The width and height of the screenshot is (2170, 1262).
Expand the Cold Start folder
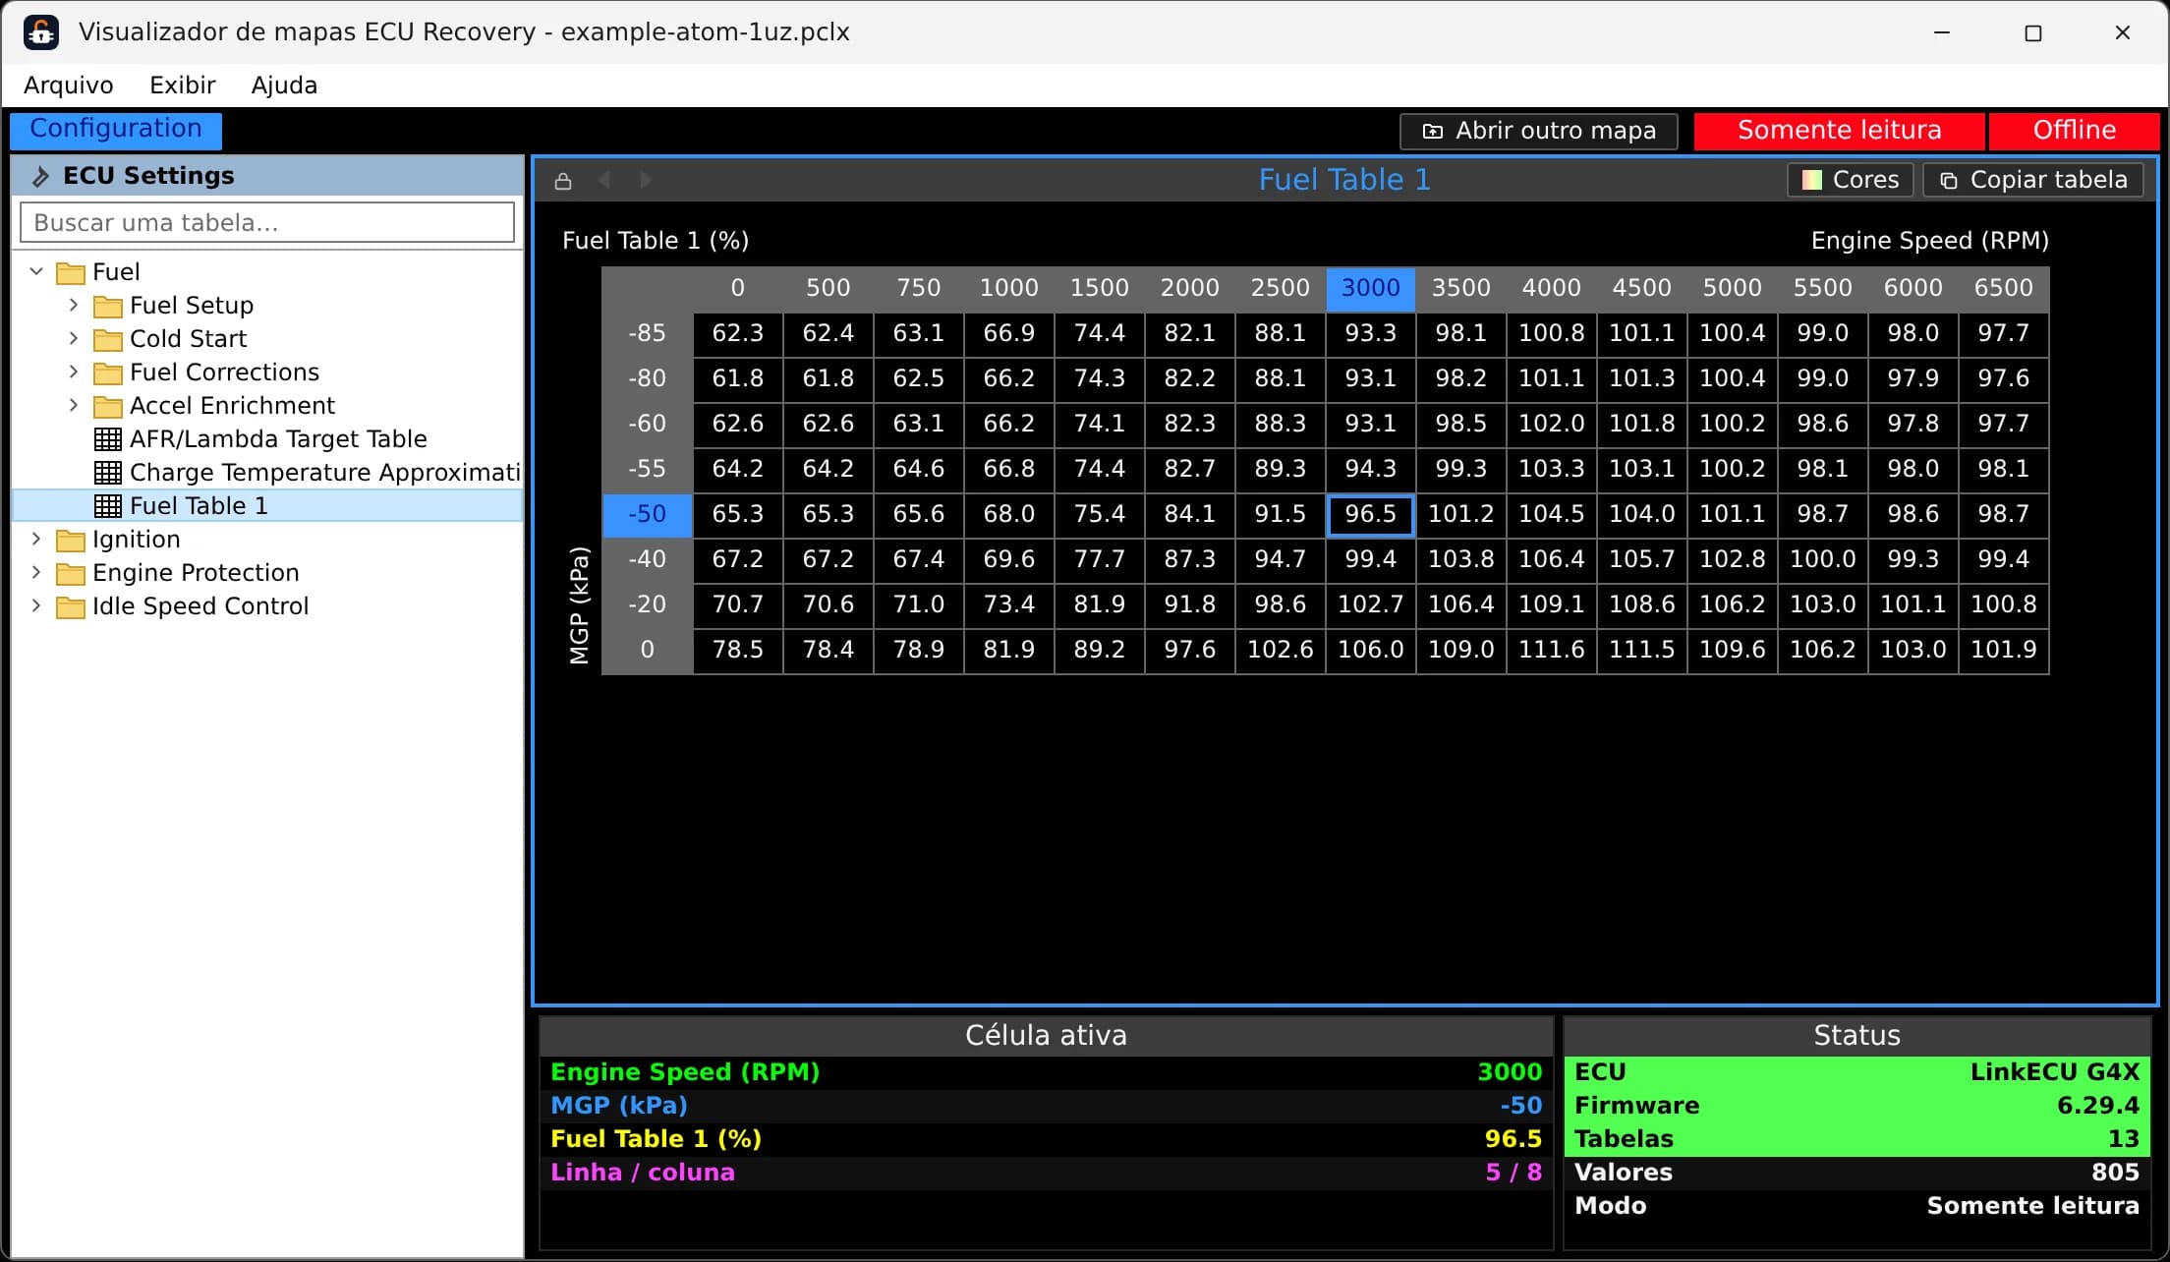74,338
